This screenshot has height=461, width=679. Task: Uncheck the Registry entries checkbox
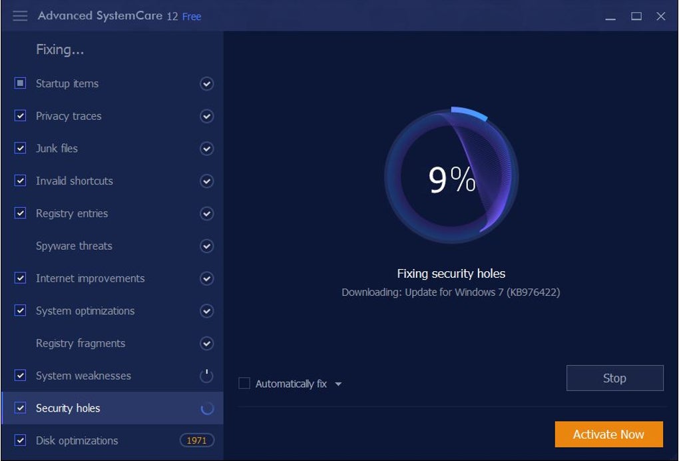20,213
